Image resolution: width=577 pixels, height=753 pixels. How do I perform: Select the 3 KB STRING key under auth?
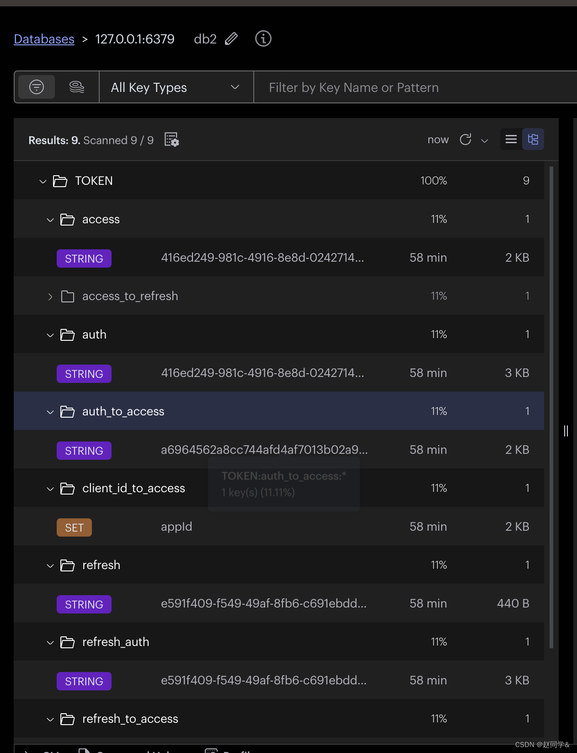tap(279, 373)
